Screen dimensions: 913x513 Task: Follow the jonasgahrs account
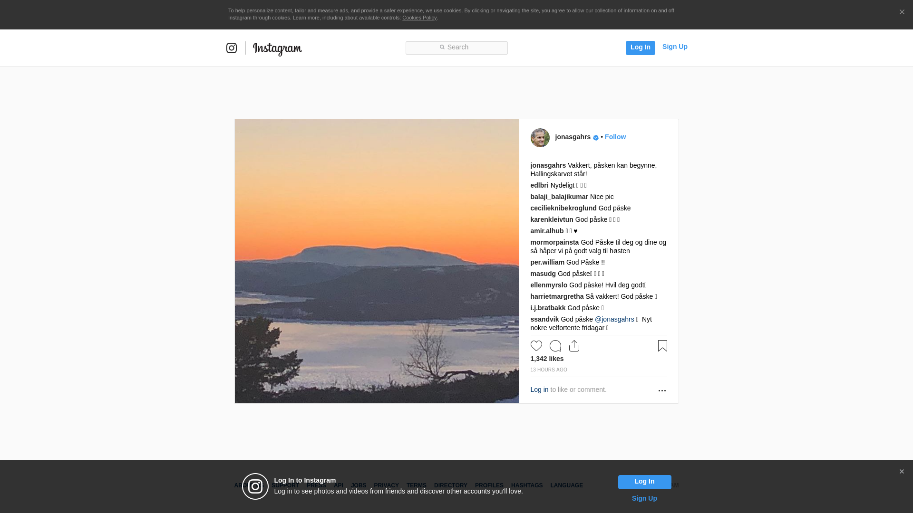[x=615, y=137]
